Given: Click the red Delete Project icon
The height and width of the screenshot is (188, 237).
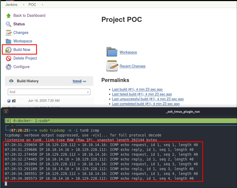Looking at the screenshot, I should pos(9,58).
